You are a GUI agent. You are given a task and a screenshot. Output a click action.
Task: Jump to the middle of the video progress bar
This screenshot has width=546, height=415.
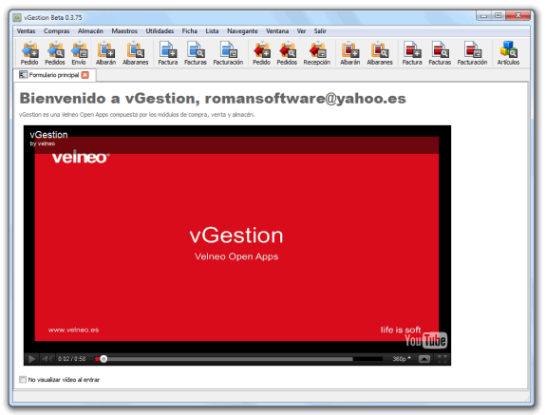tap(239, 359)
